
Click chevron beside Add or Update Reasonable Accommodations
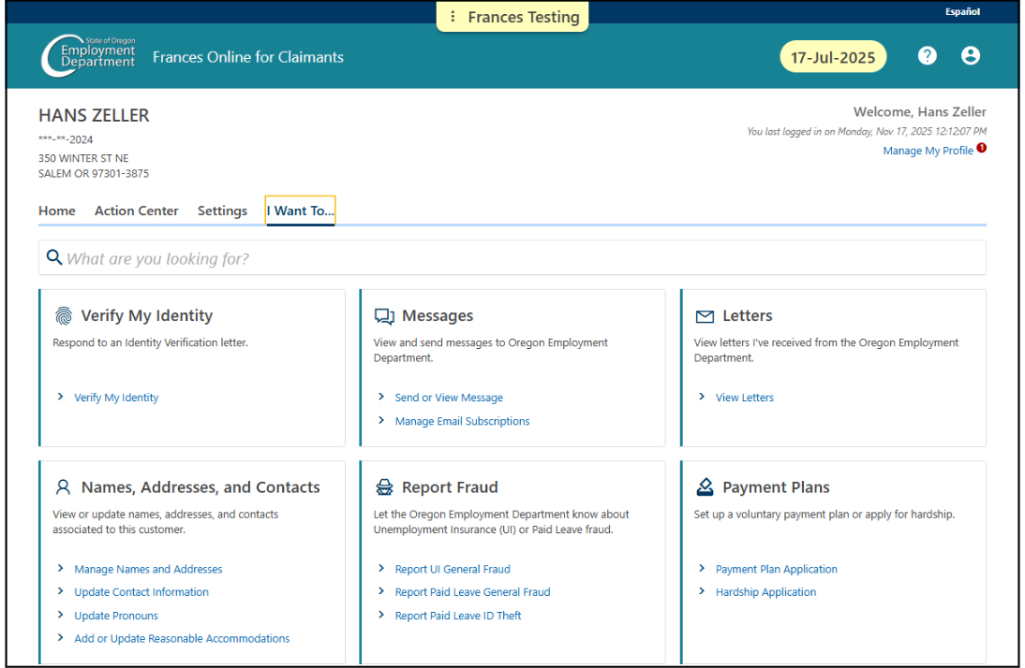61,637
